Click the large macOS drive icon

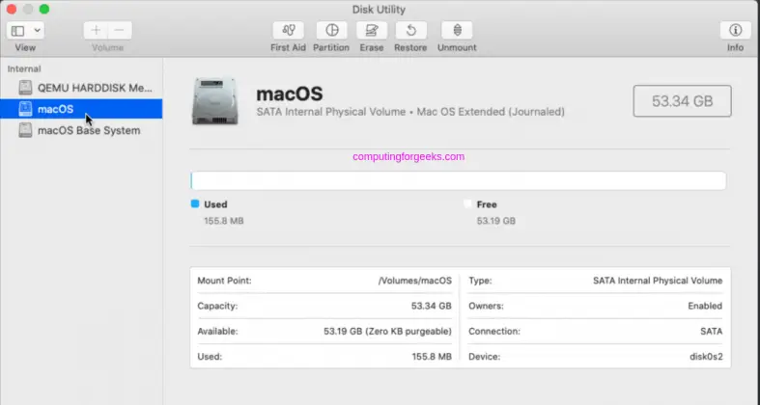tap(217, 101)
